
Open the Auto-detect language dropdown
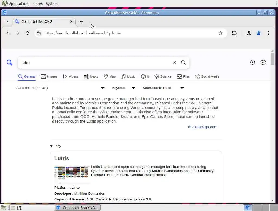tap(60, 88)
